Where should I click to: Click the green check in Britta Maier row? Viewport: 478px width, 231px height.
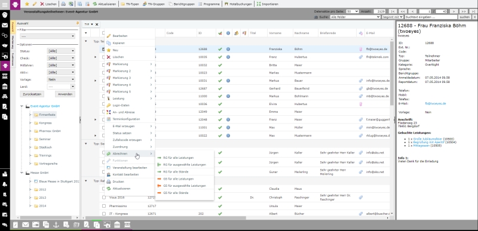(220, 65)
